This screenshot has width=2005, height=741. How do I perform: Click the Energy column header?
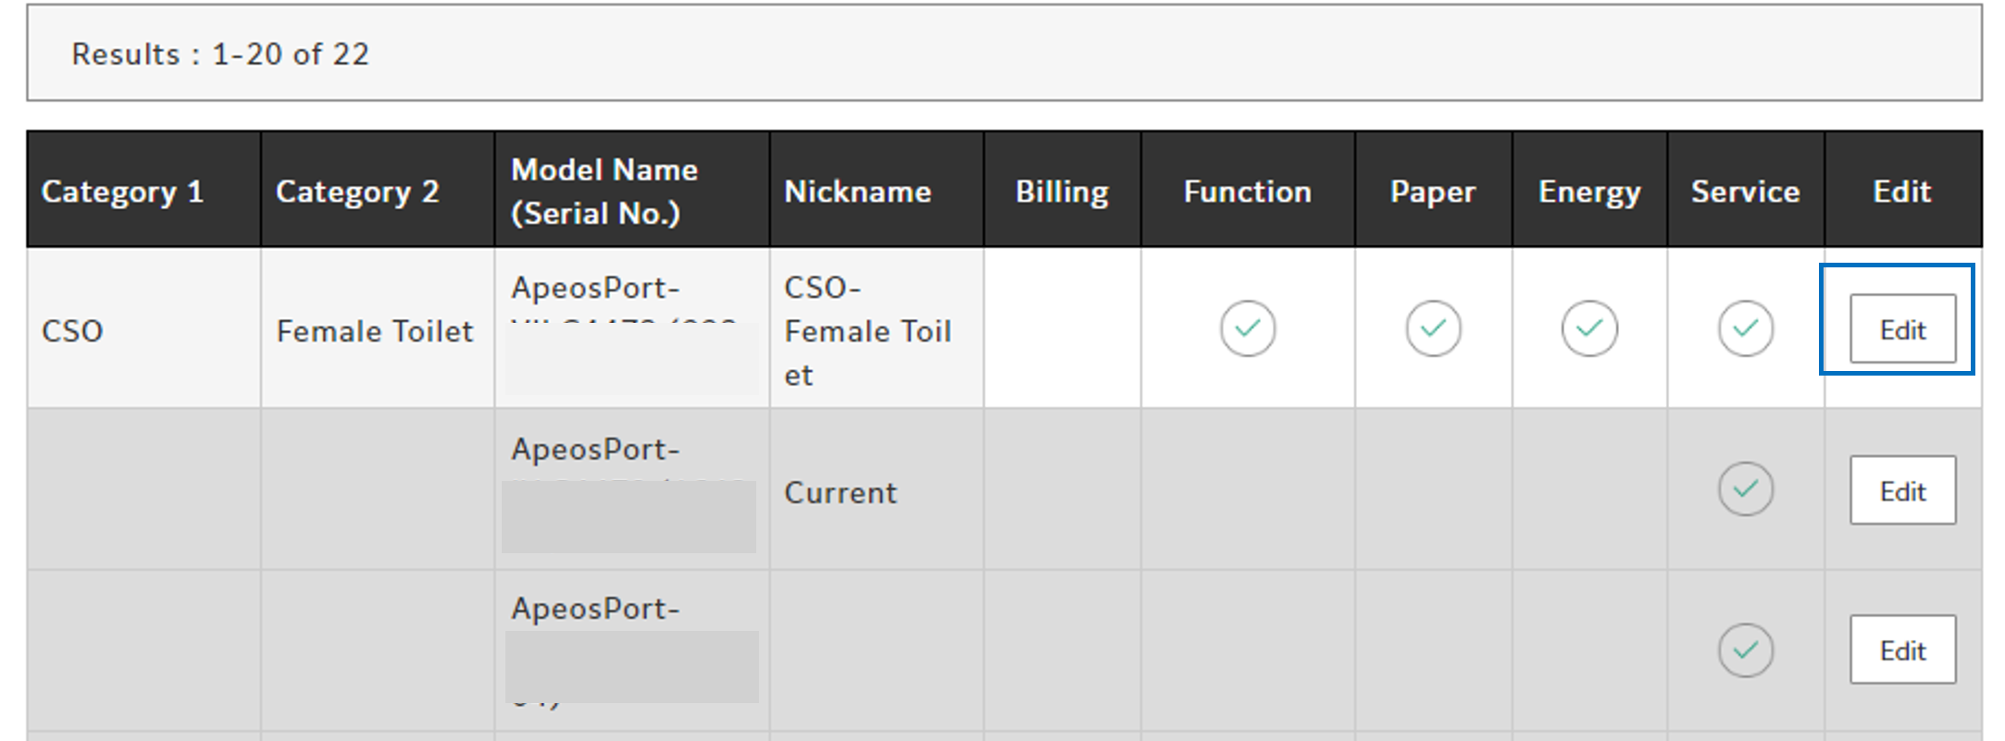[1589, 191]
